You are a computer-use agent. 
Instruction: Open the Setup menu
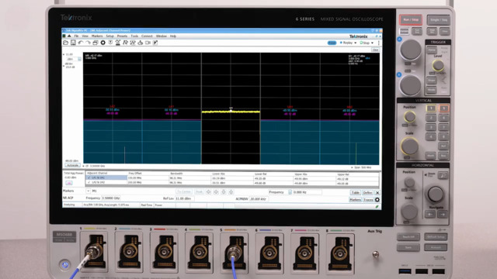(x=109, y=36)
